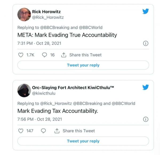Click the 7:56 PM · Oct 28, 2021 timestamp

point(39,119)
